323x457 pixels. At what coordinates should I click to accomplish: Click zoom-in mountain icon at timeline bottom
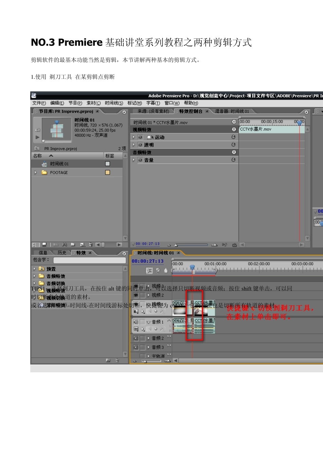coord(168,361)
